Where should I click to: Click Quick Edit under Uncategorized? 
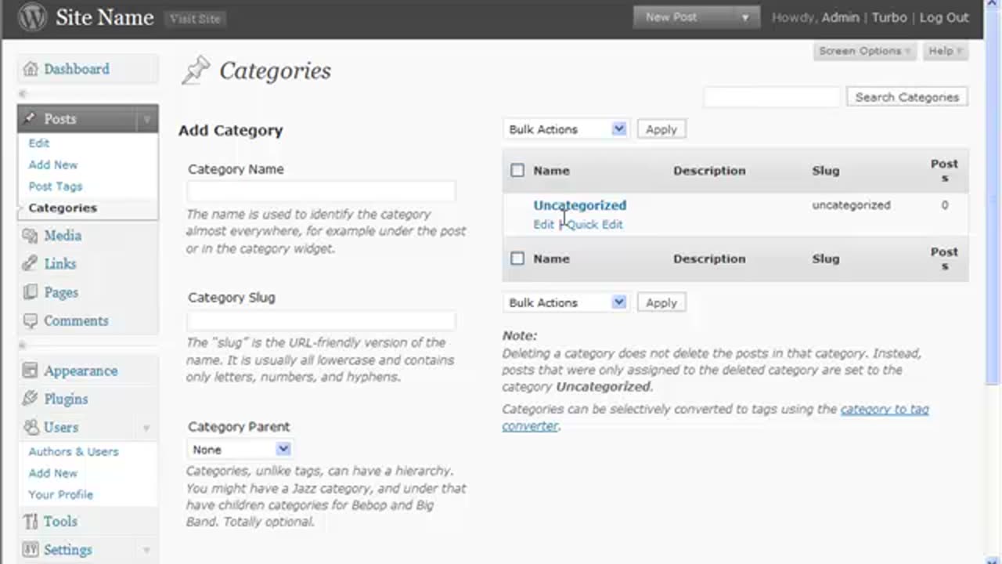[594, 224]
